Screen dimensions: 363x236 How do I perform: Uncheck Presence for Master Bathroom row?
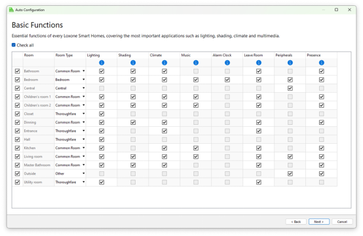point(322,165)
